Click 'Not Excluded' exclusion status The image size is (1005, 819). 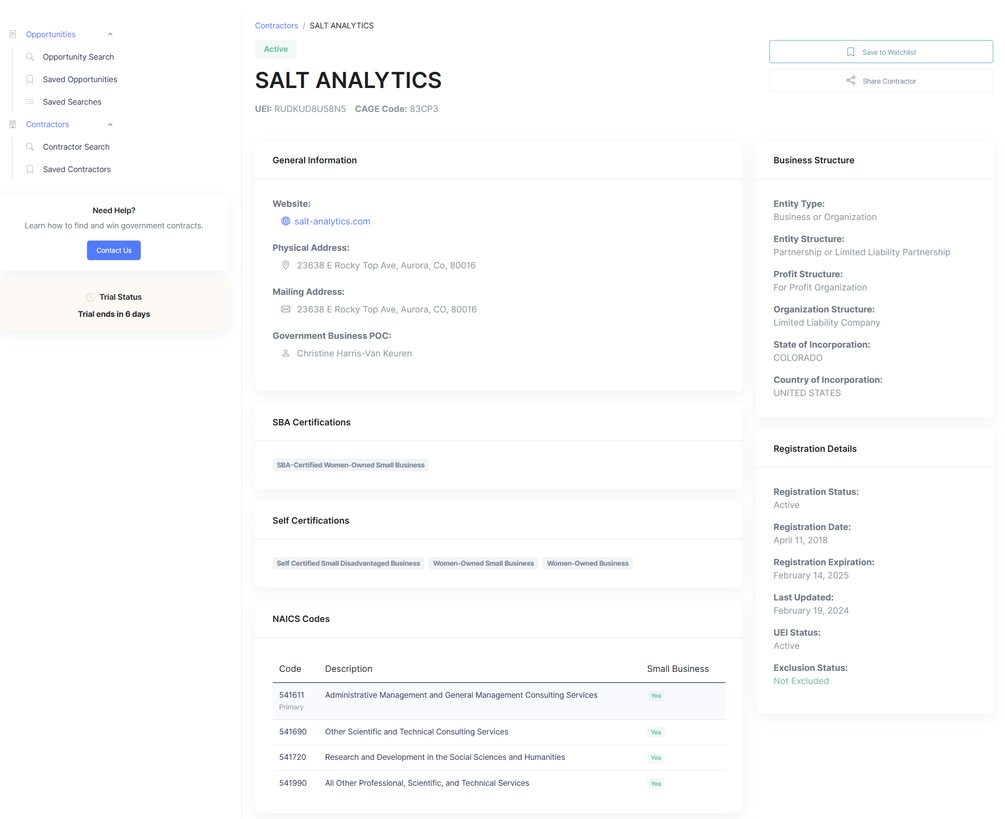[x=801, y=681]
